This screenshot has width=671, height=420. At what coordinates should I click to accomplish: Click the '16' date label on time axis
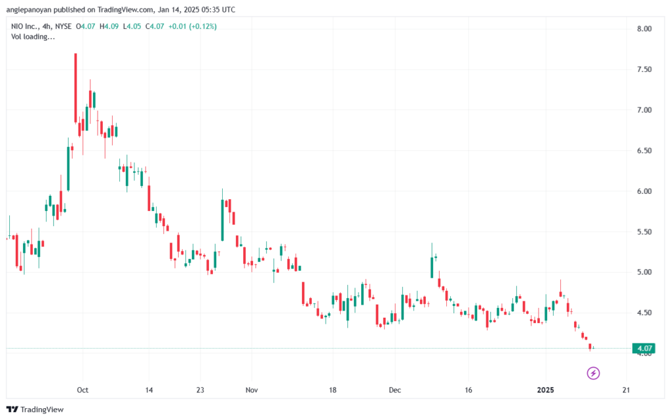(469, 390)
